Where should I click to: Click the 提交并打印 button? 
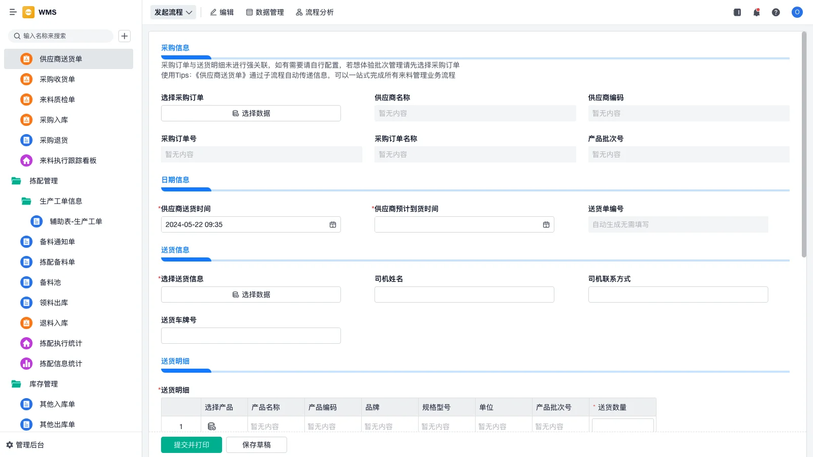(x=192, y=445)
